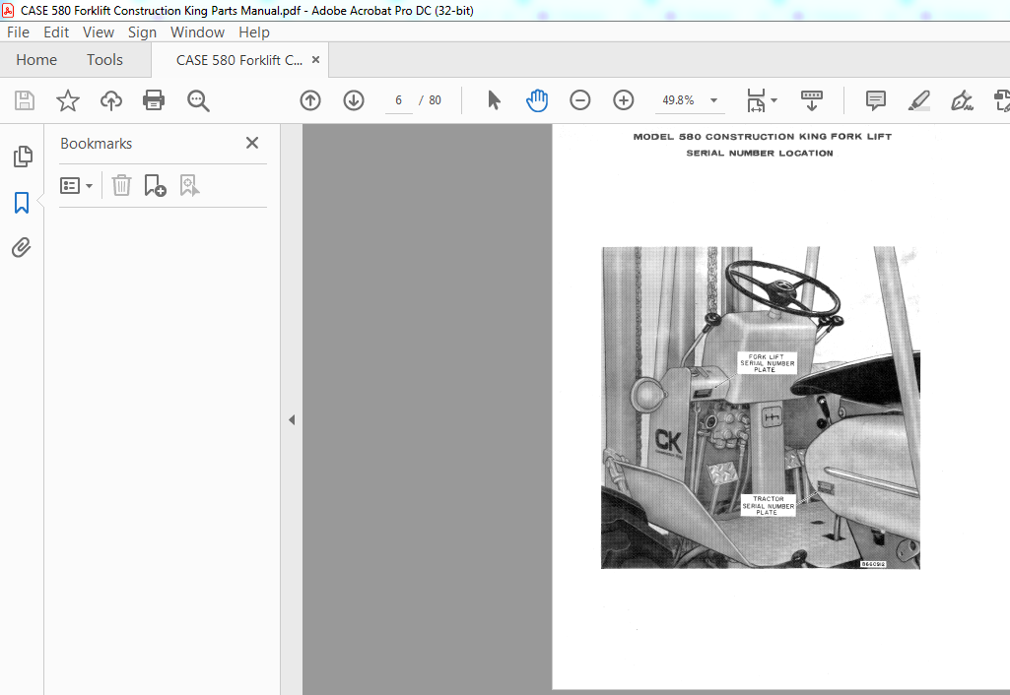
Task: Select the CASE 580 Forklift document tab
Action: (x=239, y=60)
